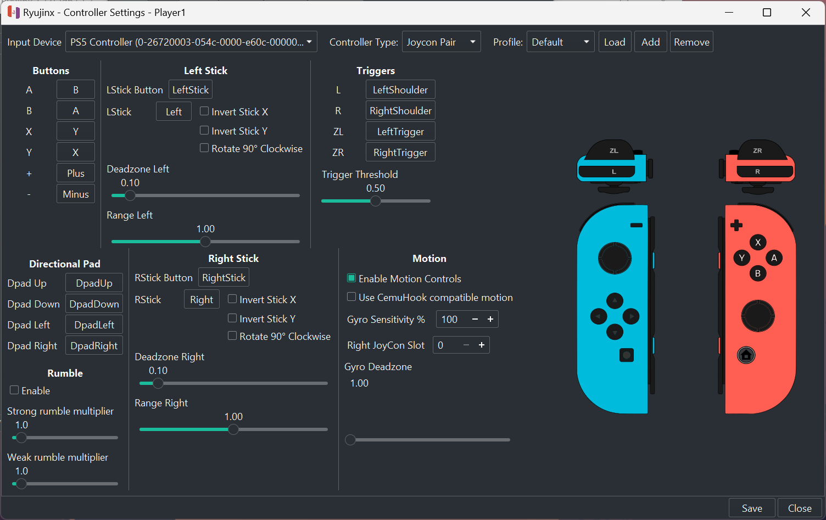Viewport: 826px width, 520px height.
Task: Click the D-pad left arrow on blue Joycon
Action: click(x=599, y=316)
